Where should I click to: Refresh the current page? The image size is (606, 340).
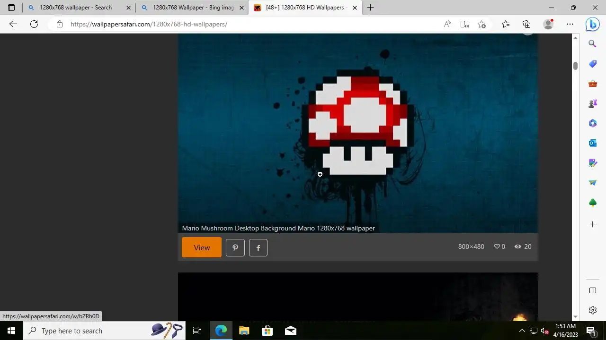tap(34, 24)
